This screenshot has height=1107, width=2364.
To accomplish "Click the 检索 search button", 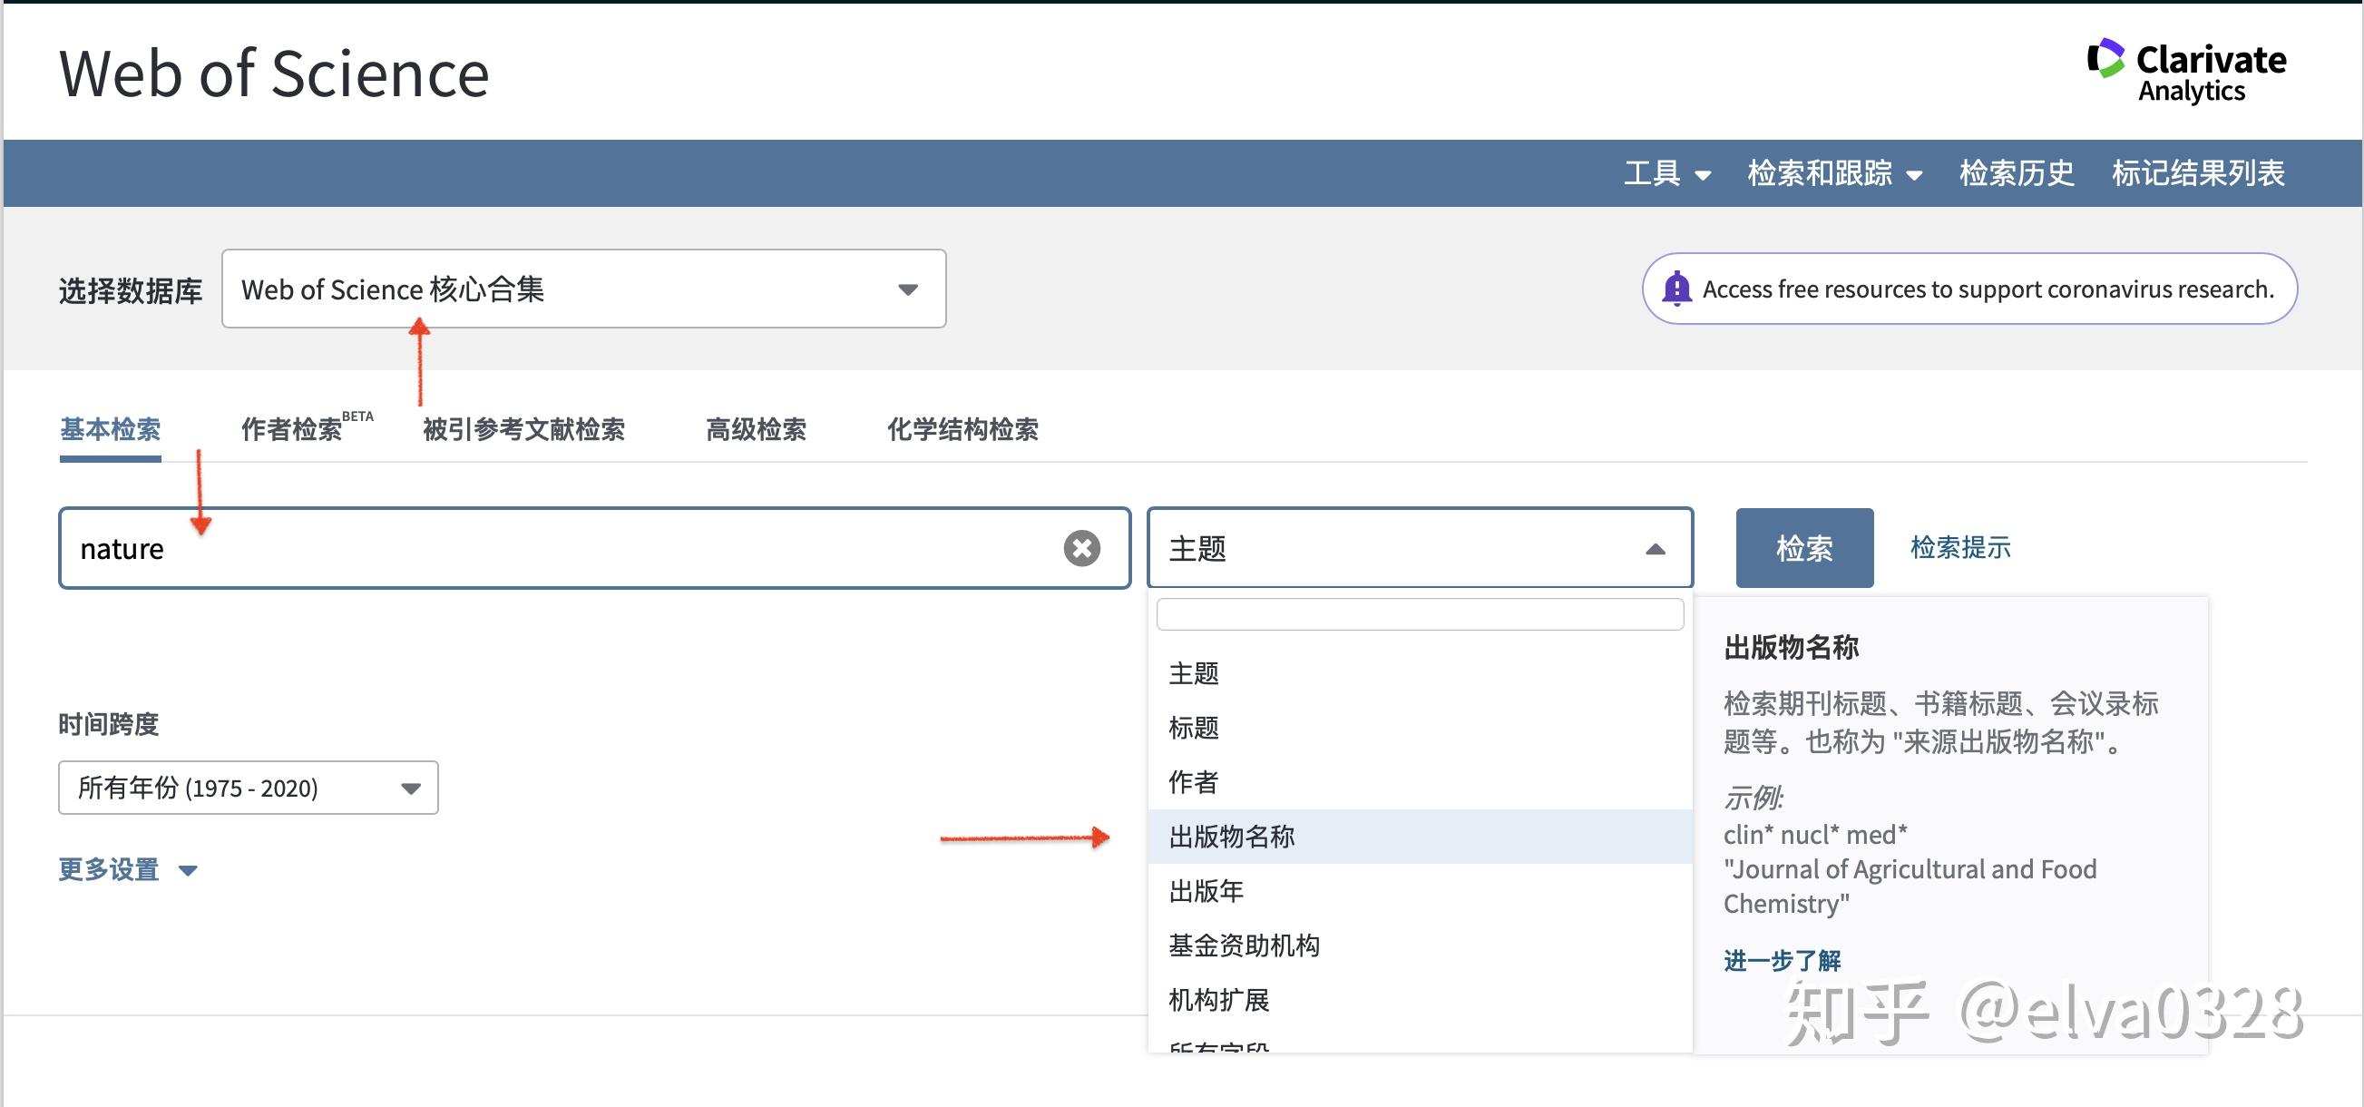I will point(1804,548).
